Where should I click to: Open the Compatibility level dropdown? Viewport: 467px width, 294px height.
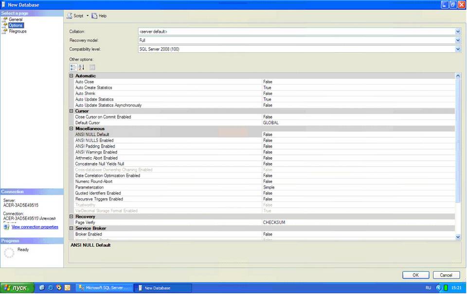point(458,49)
